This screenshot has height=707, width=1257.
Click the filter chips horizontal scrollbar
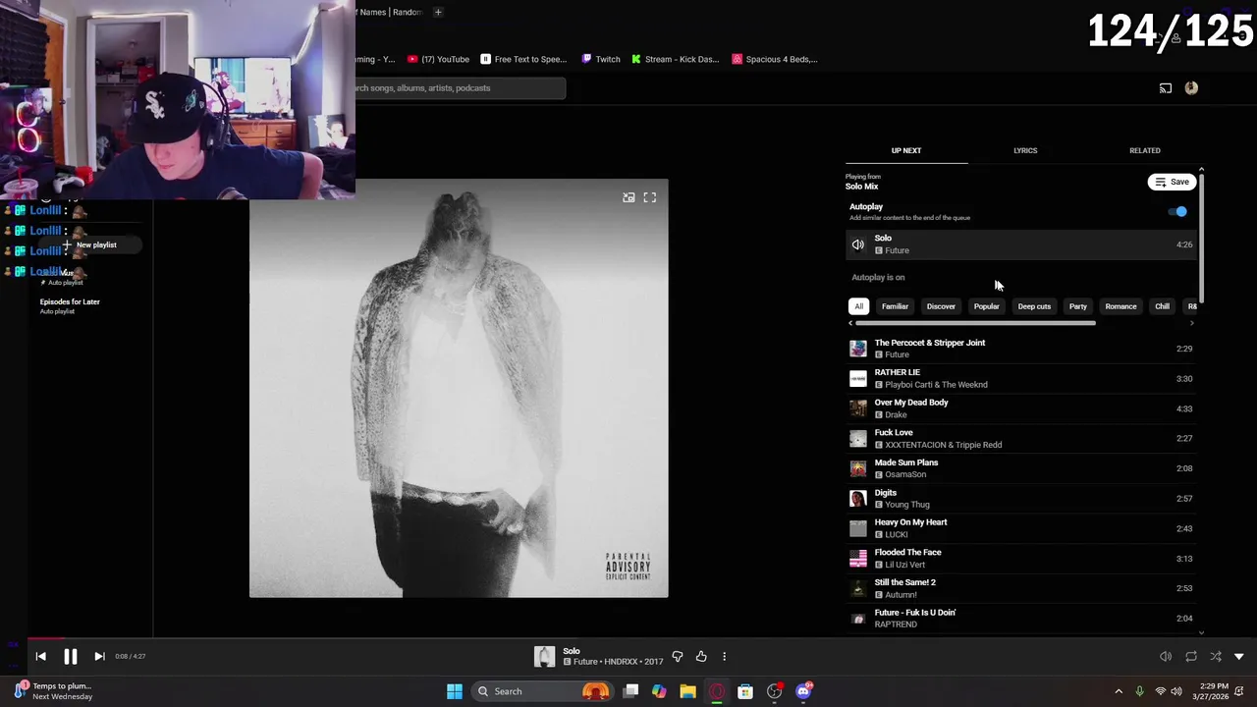coord(975,323)
